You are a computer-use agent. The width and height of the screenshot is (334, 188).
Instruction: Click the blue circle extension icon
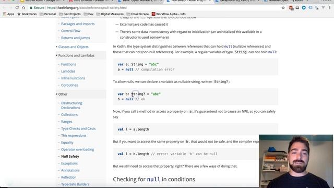304,8
